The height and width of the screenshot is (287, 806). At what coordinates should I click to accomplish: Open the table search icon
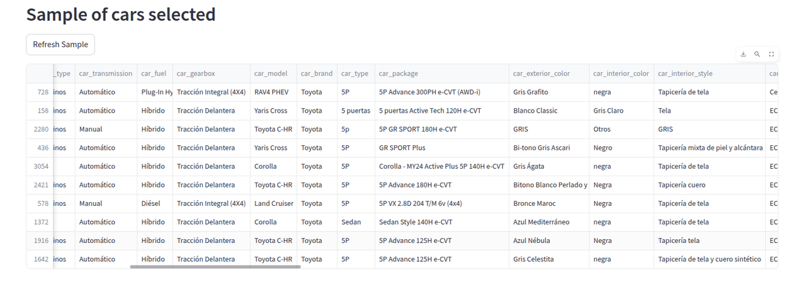point(757,54)
